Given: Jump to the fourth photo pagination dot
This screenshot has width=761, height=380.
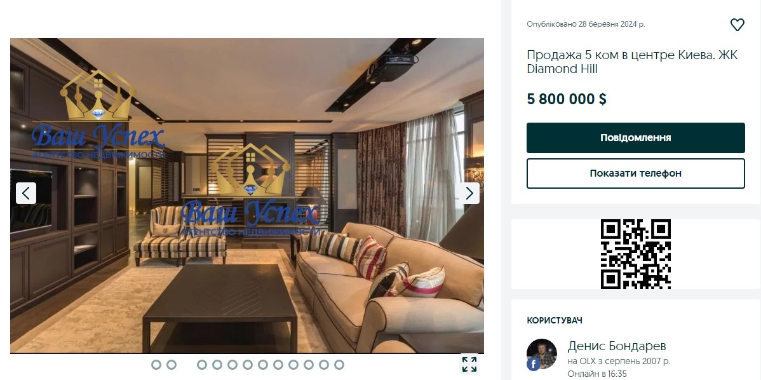Looking at the screenshot, I should pos(203,365).
